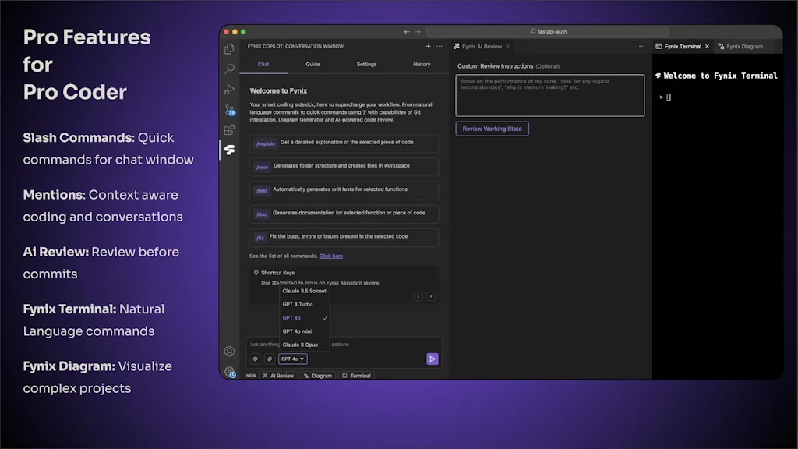Open the ellipsis more-actions menu
The image size is (798, 449).
(x=439, y=46)
